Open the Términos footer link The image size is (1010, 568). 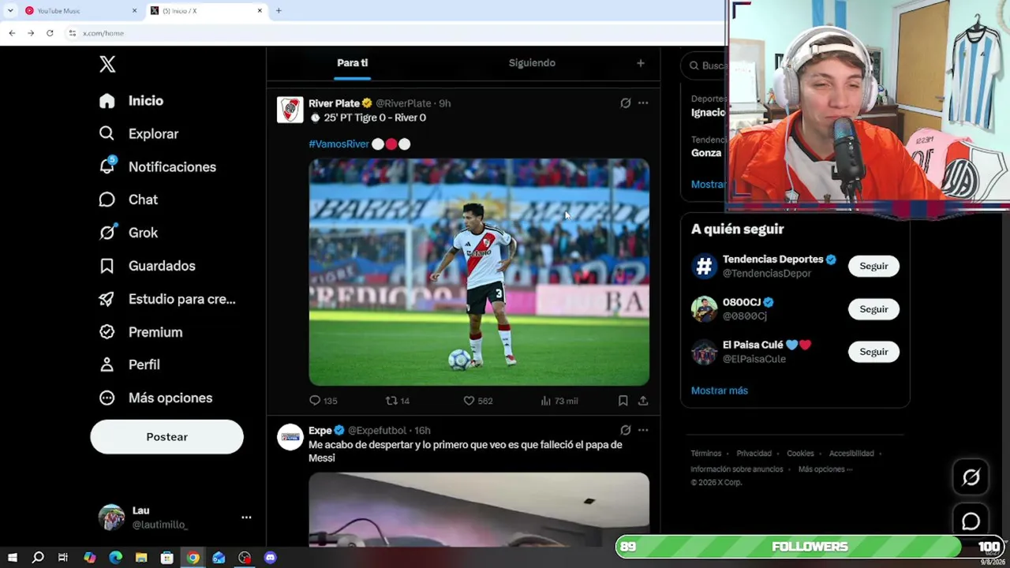pyautogui.click(x=706, y=454)
